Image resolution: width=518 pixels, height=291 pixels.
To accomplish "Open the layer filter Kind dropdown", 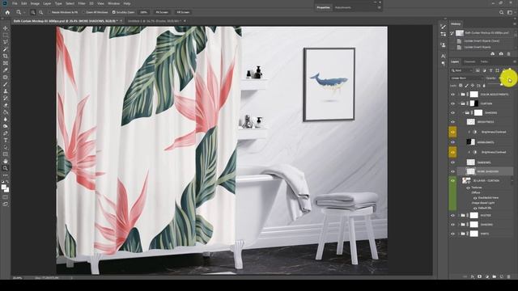I will coord(462,70).
